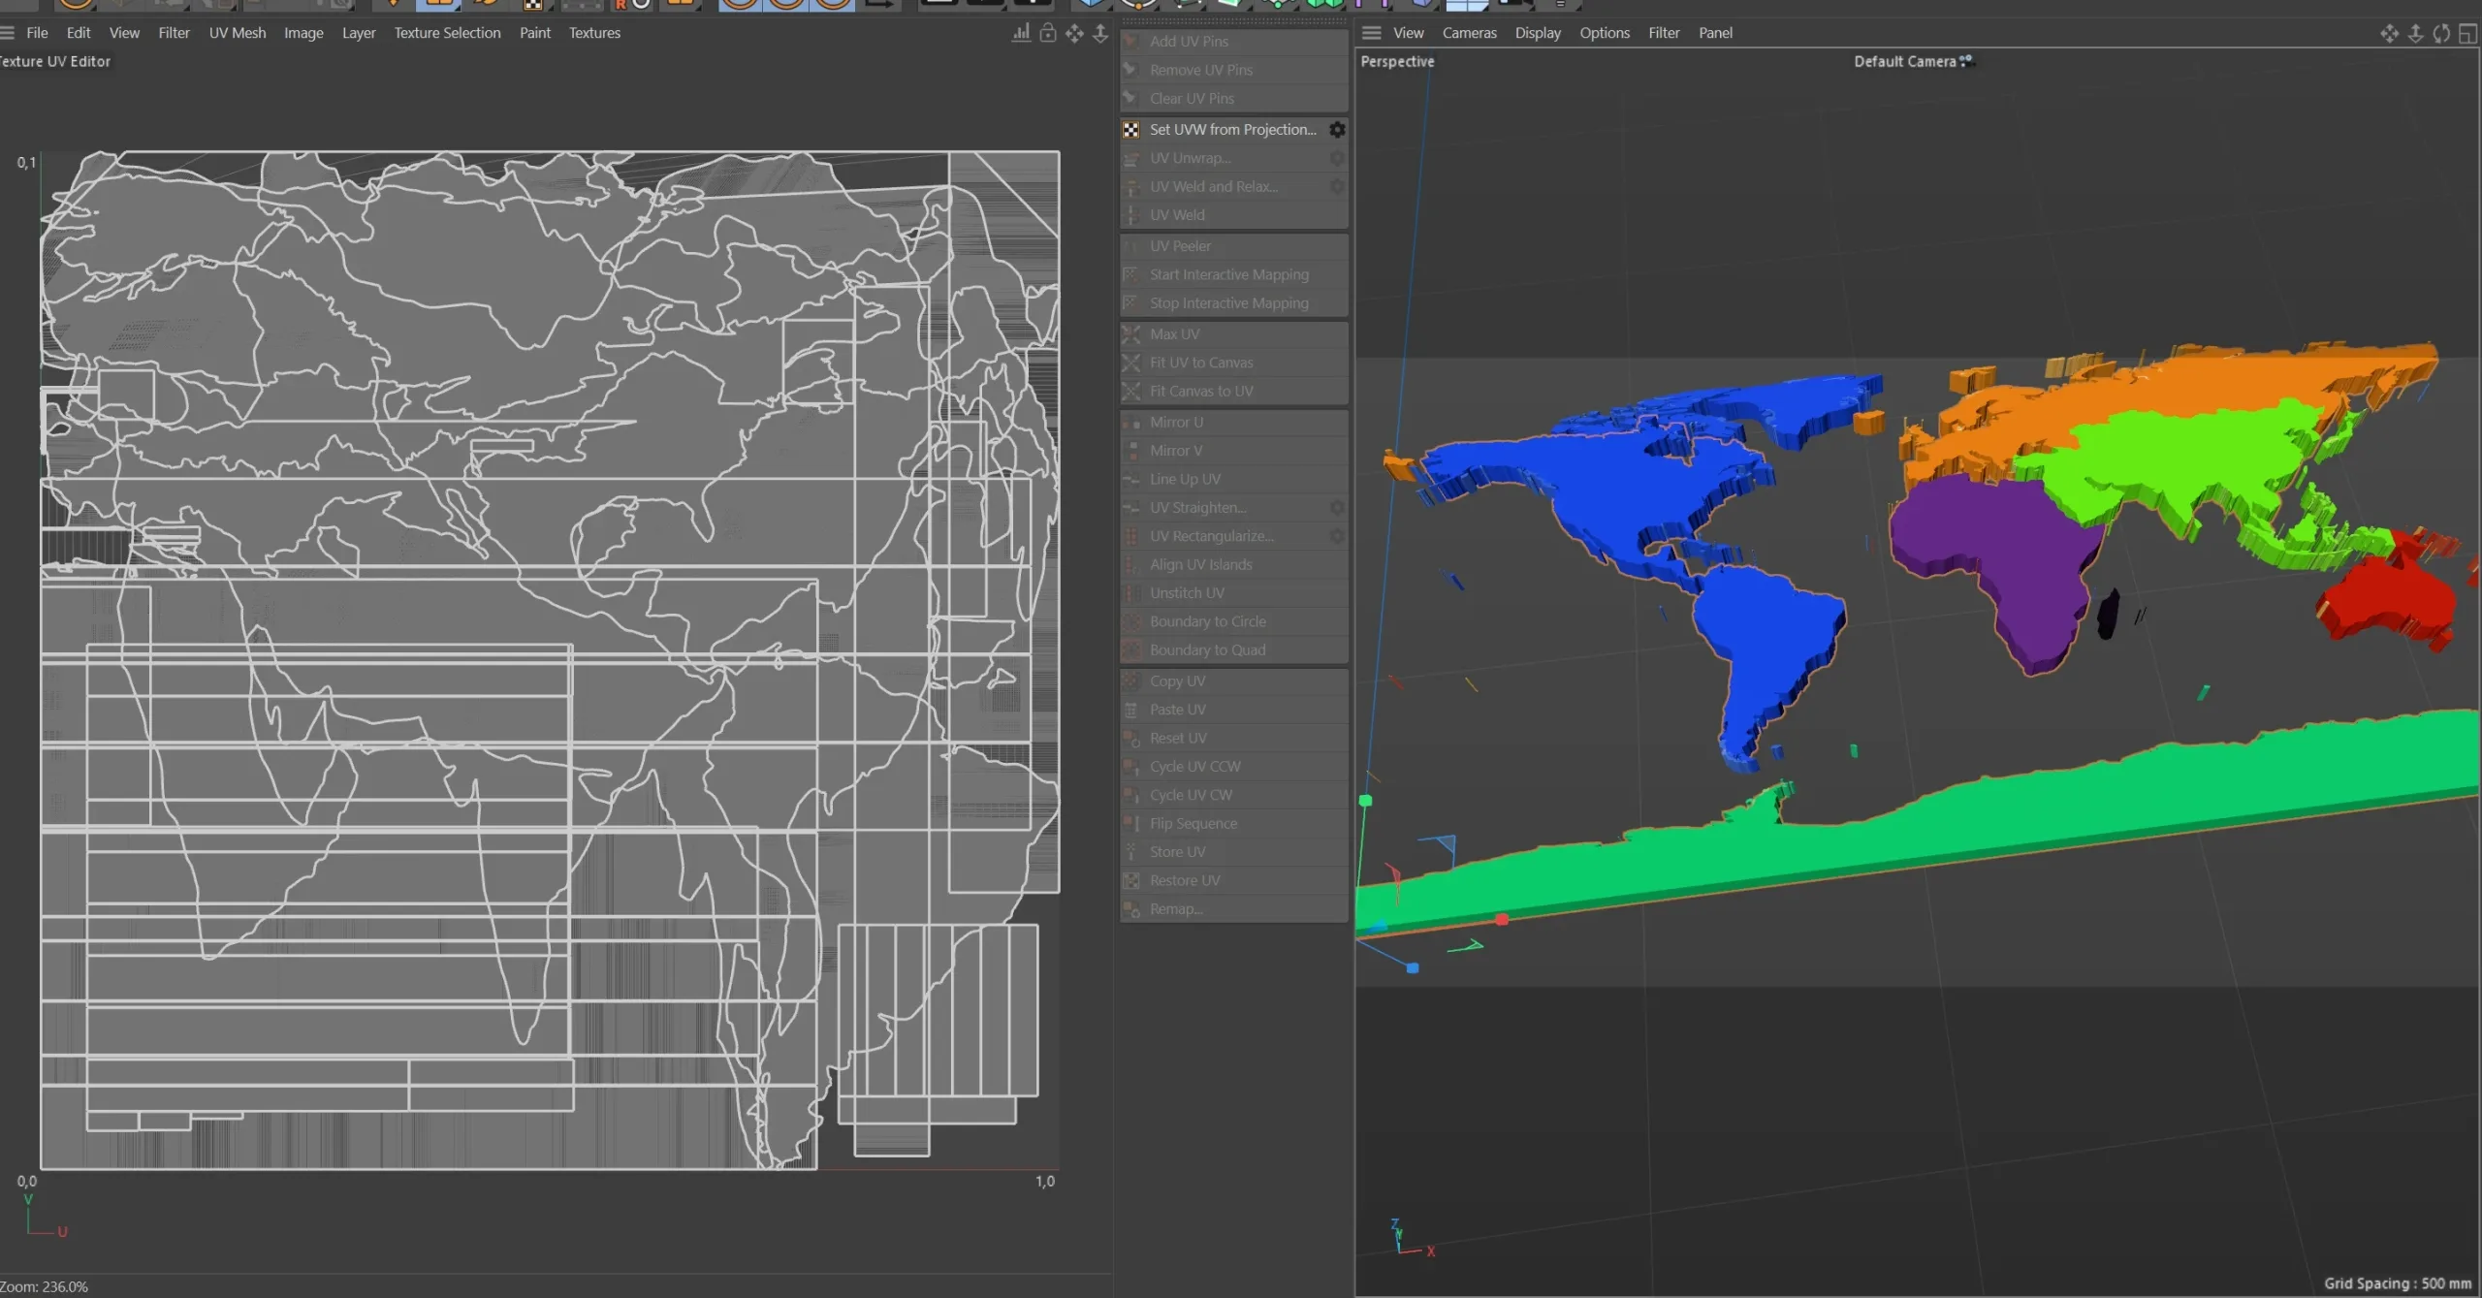Click the frame arrow icon beside UV editor lock
The image size is (2482, 1298).
click(x=1100, y=33)
